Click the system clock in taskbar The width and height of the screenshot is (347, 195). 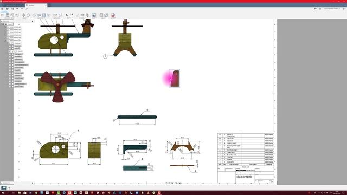pyautogui.click(x=337, y=193)
